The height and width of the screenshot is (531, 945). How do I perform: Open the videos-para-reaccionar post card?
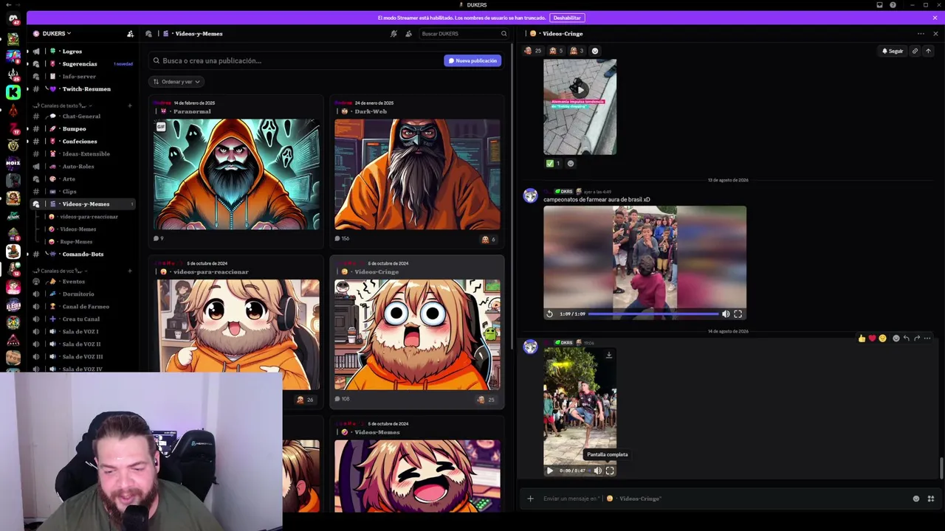tap(236, 332)
